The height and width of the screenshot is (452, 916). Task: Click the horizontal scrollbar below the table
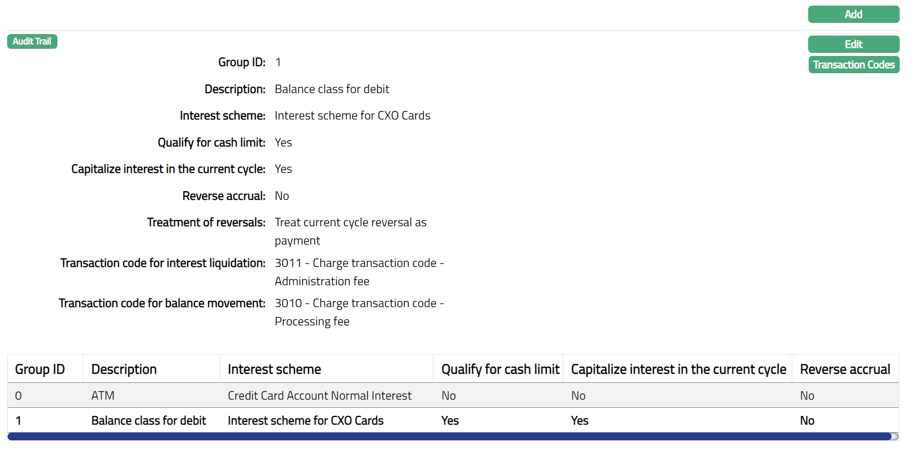[x=448, y=436]
